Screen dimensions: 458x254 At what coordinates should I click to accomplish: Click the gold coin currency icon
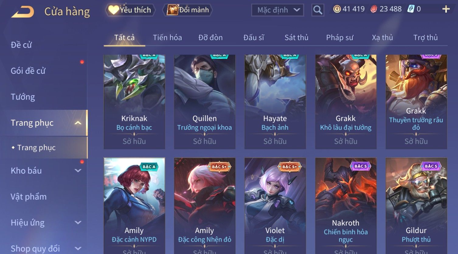[337, 9]
